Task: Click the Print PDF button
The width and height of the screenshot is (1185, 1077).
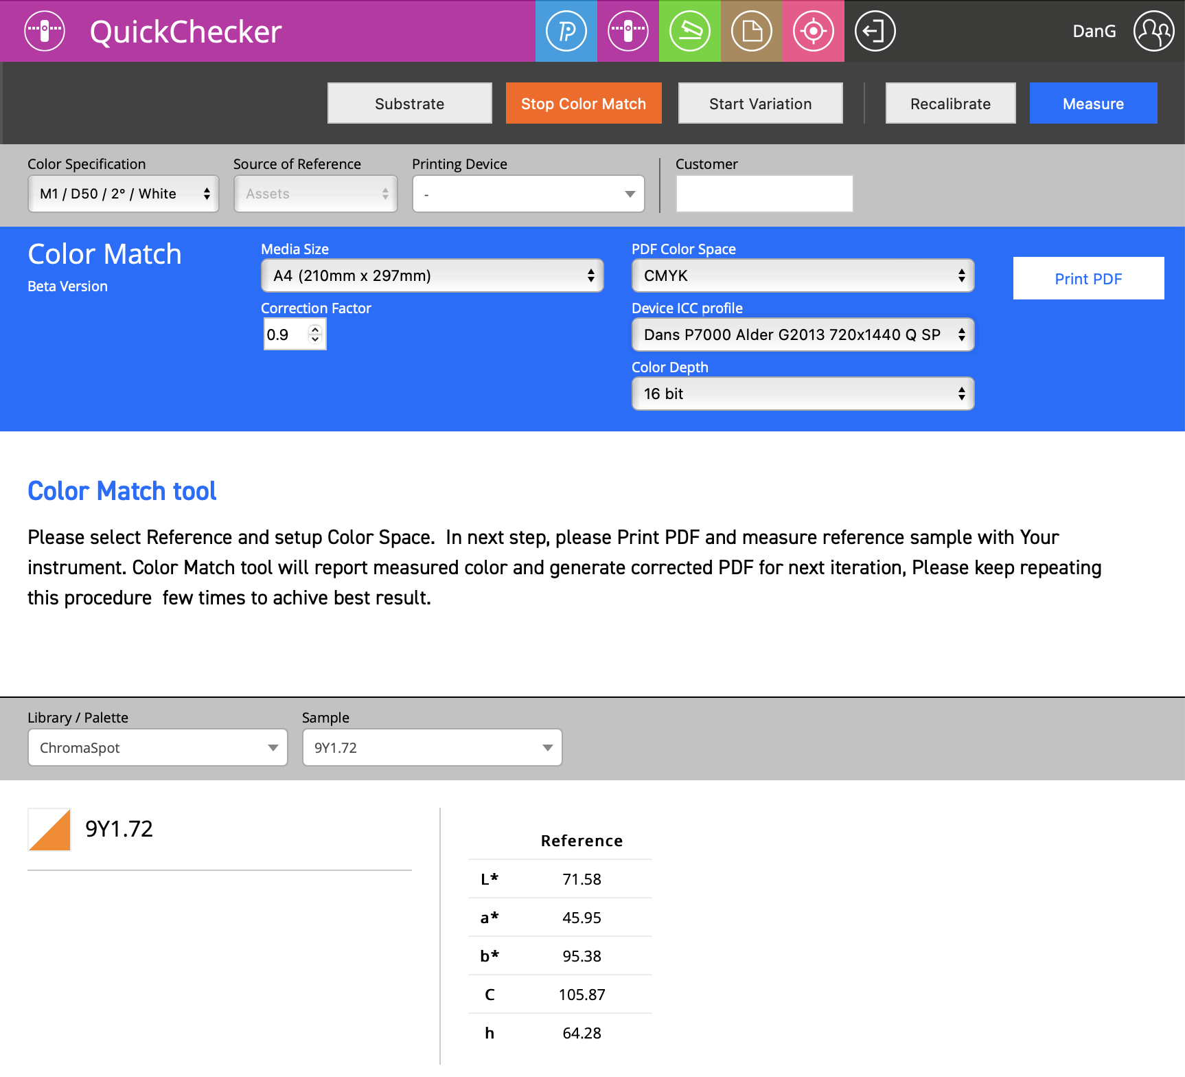Action: [x=1088, y=278]
